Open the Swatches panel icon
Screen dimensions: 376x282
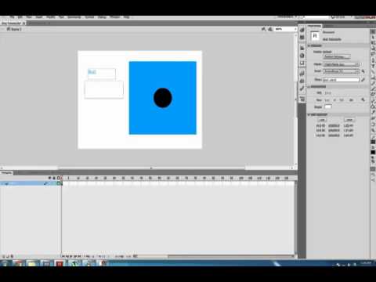pos(302,38)
